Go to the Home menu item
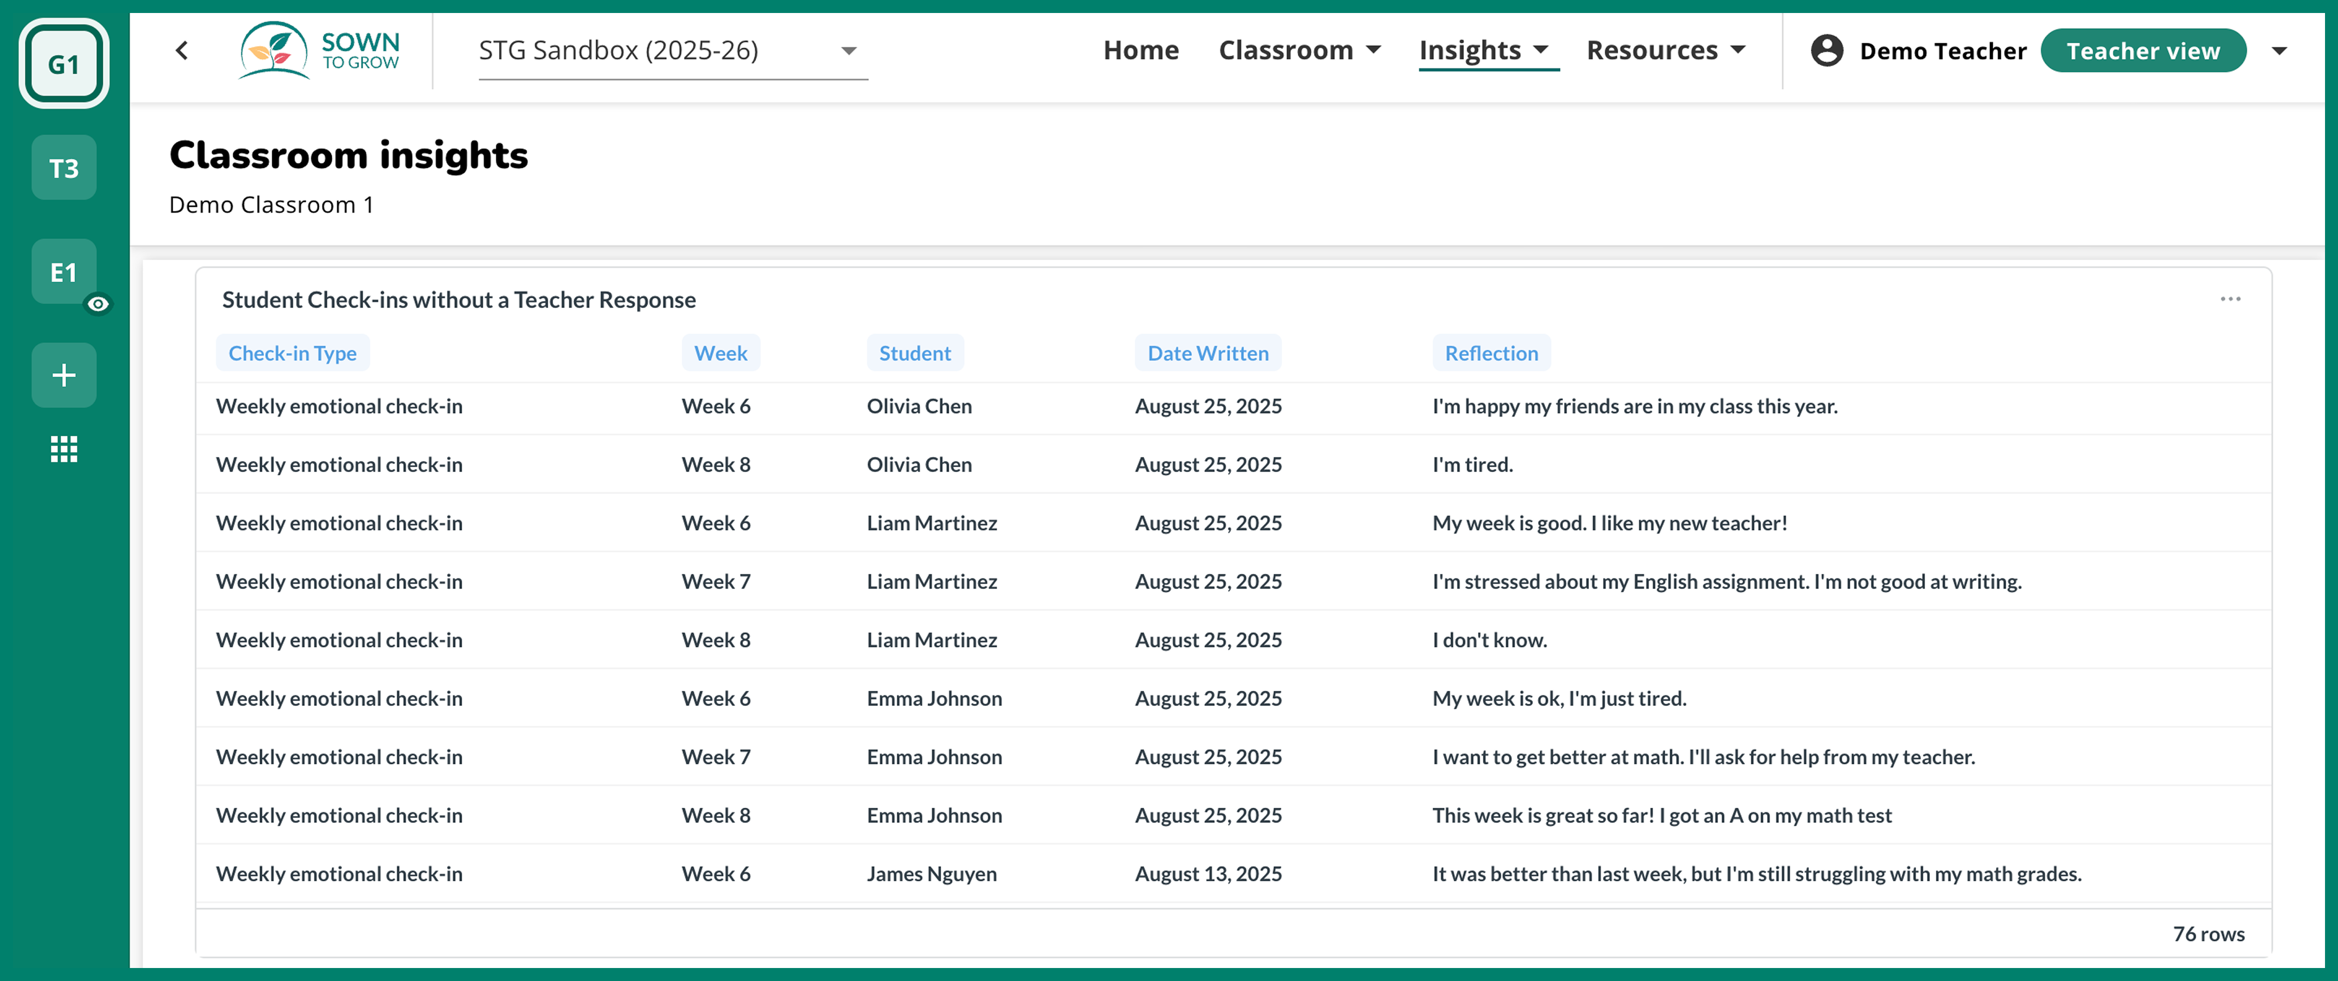 click(x=1141, y=50)
